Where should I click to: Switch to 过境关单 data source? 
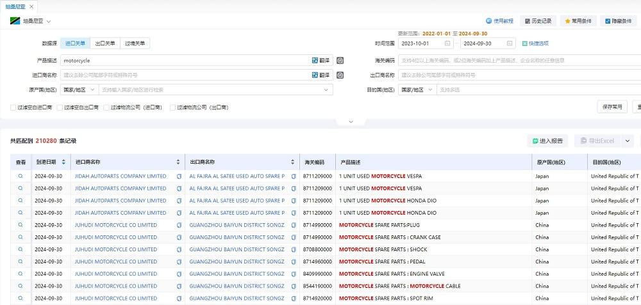[135, 43]
